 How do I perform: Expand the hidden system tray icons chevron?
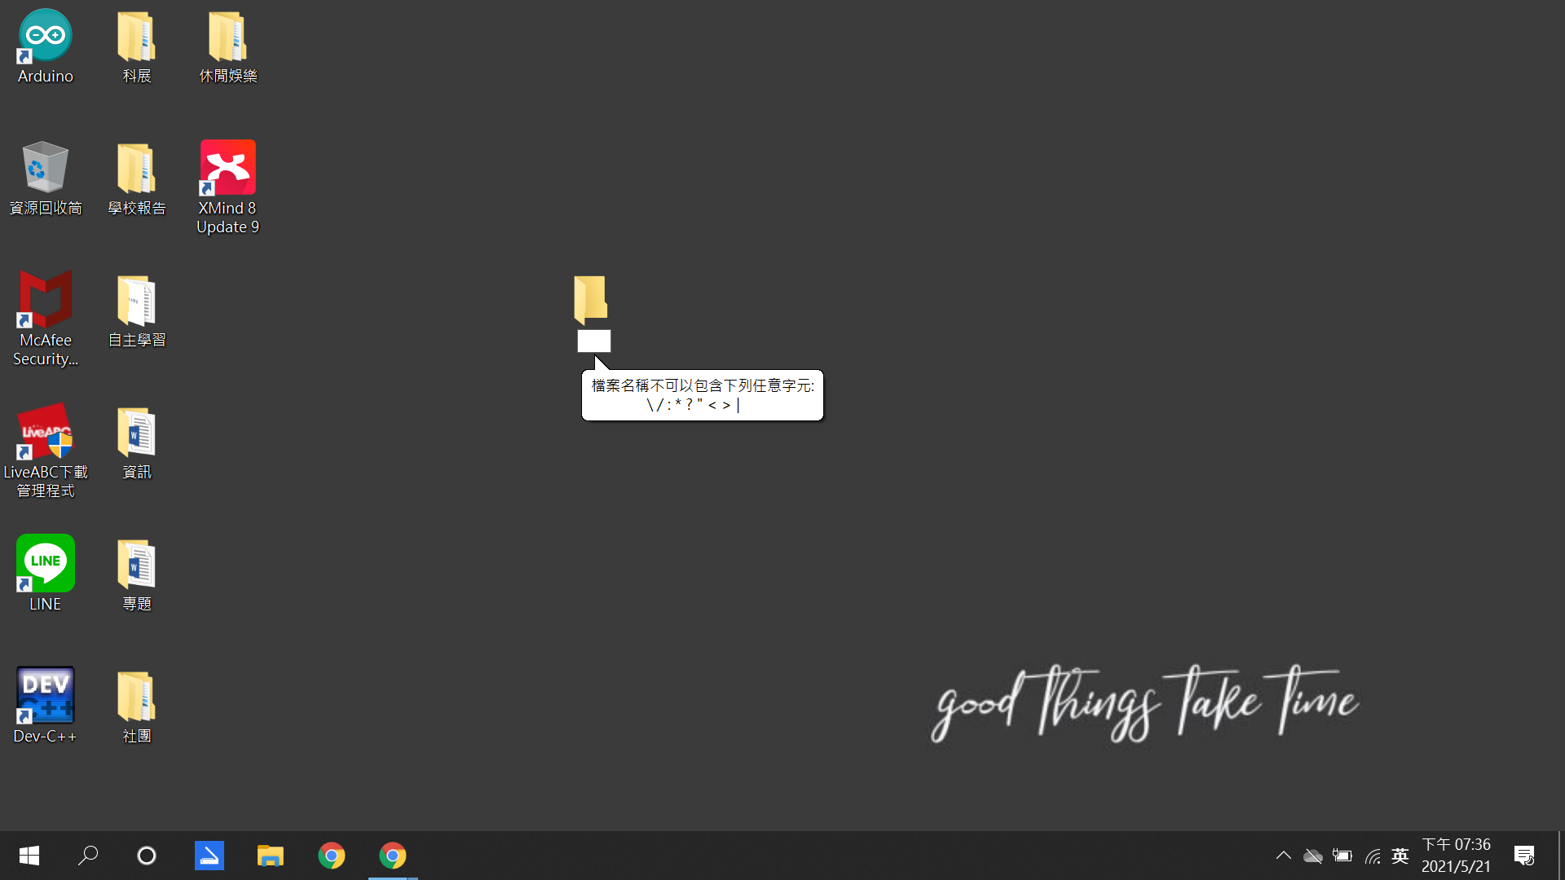click(1283, 856)
